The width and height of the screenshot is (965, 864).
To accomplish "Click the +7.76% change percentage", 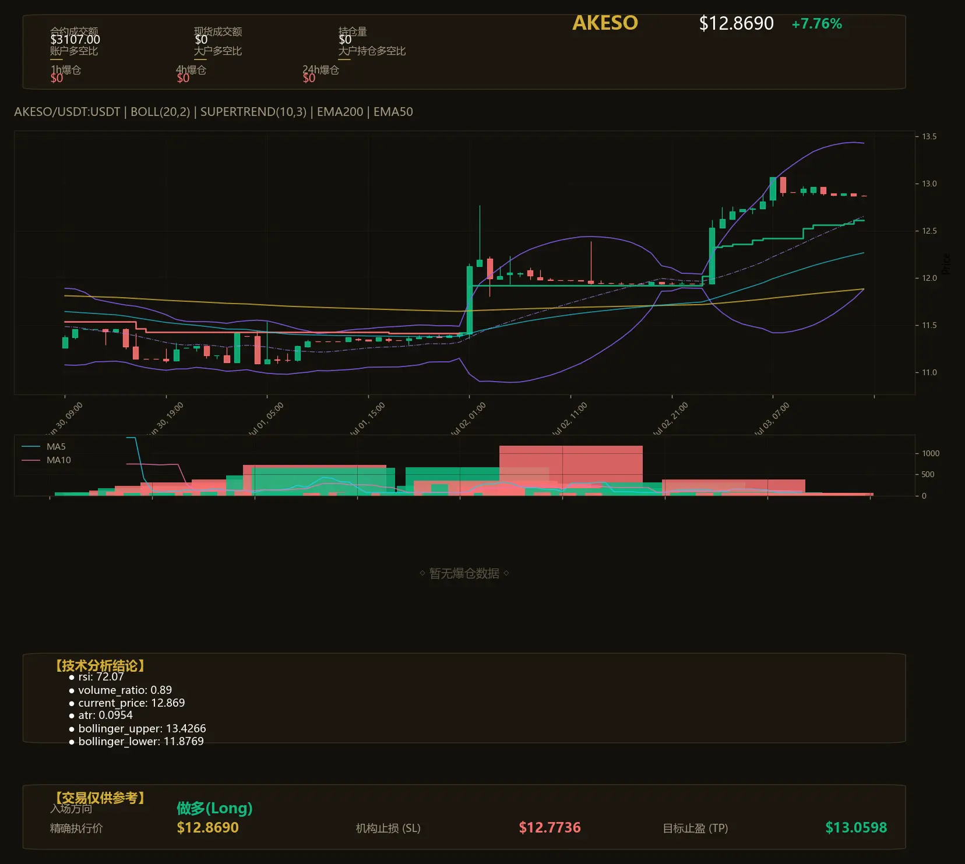I will [816, 24].
